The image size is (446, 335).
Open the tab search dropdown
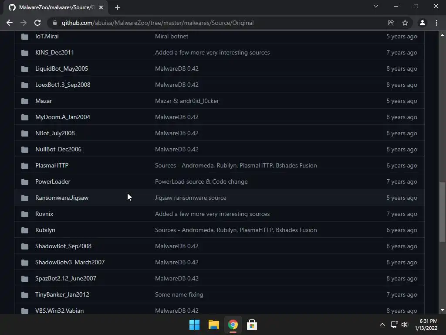pos(376,6)
